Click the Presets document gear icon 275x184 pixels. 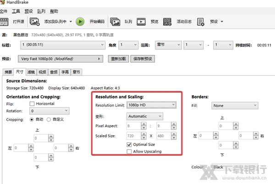click(201, 22)
